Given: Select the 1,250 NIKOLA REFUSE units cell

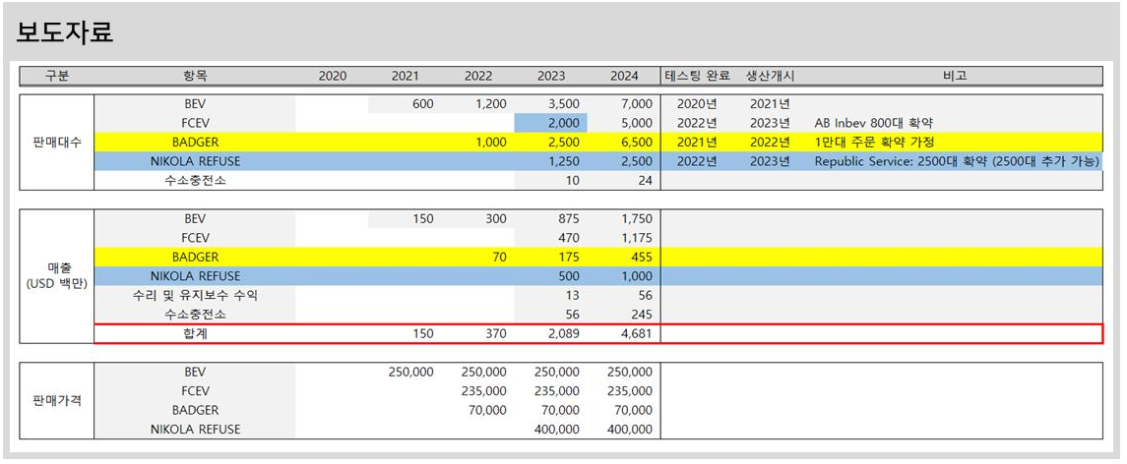Looking at the screenshot, I should pyautogui.click(x=563, y=161).
